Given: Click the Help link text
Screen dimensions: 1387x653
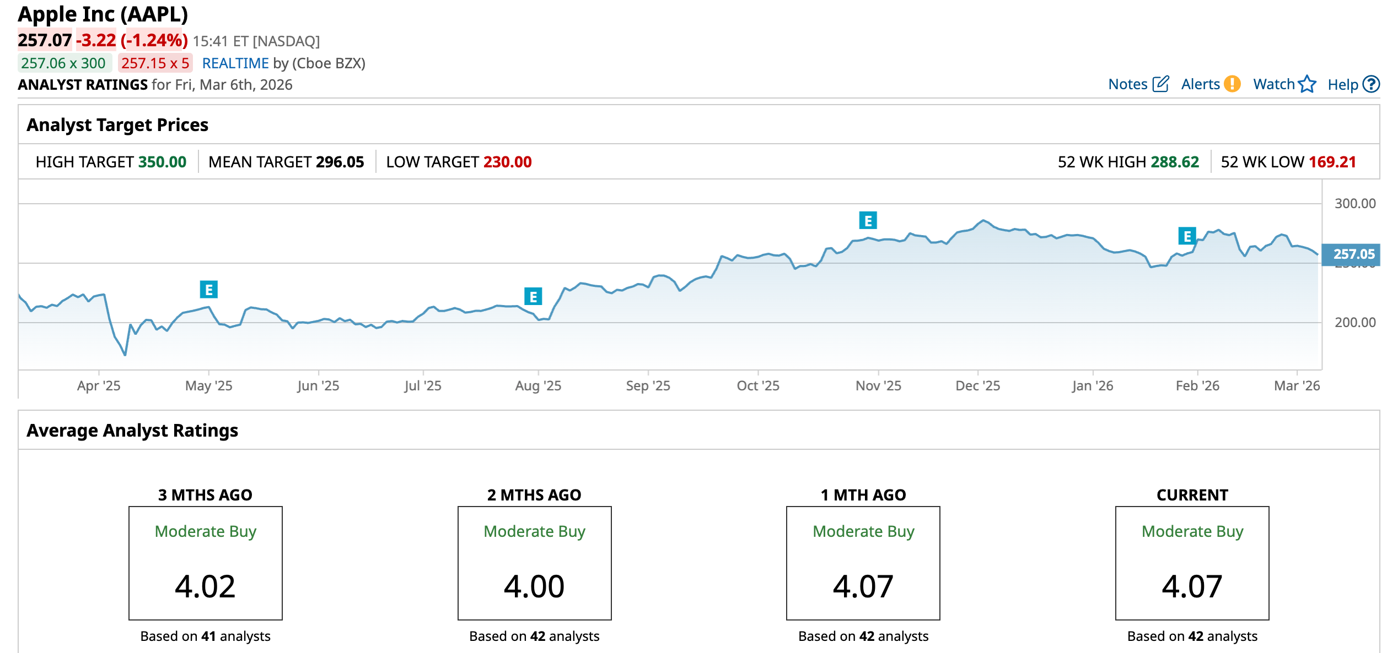Looking at the screenshot, I should click(x=1342, y=85).
